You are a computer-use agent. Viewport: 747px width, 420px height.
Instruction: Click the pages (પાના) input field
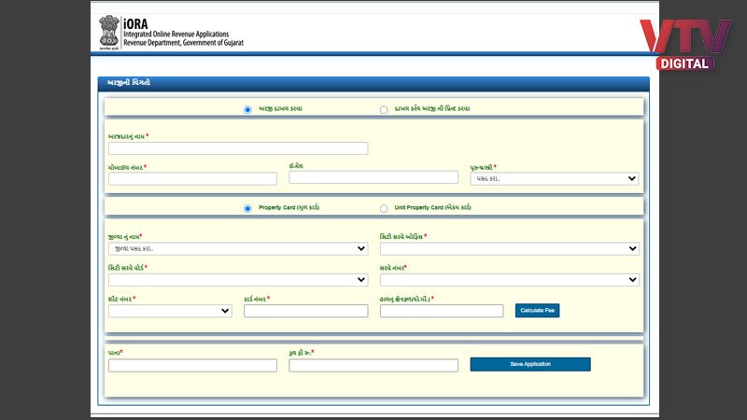point(192,365)
